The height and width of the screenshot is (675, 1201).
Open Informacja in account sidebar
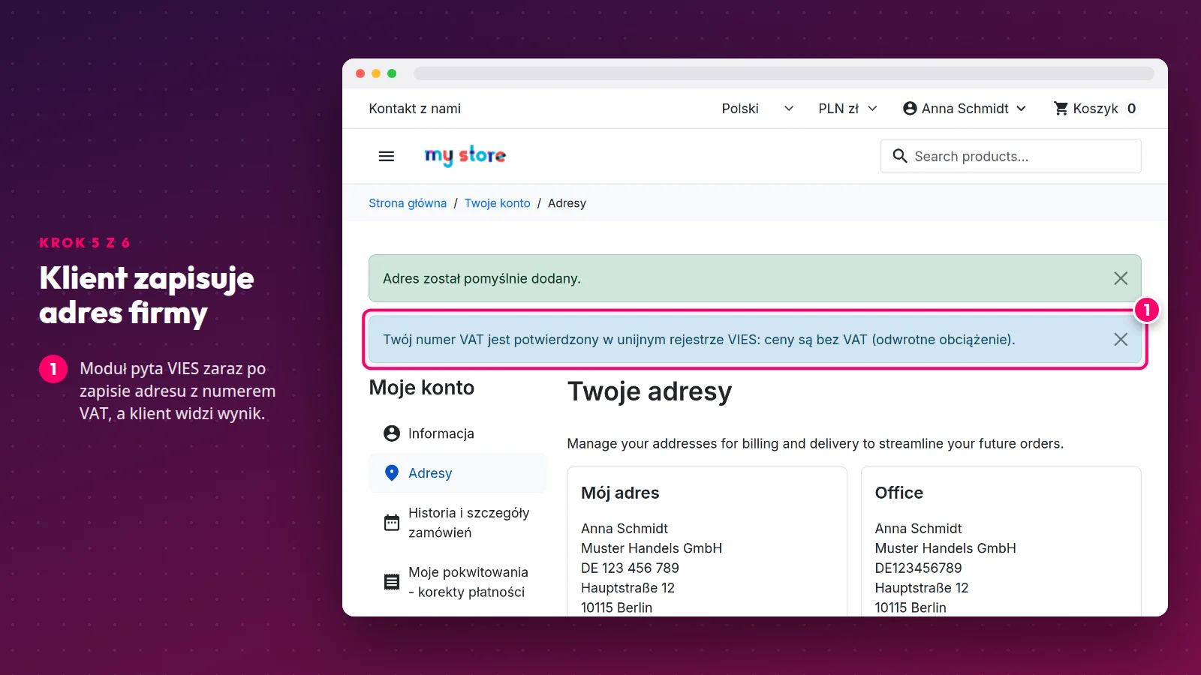(458, 433)
